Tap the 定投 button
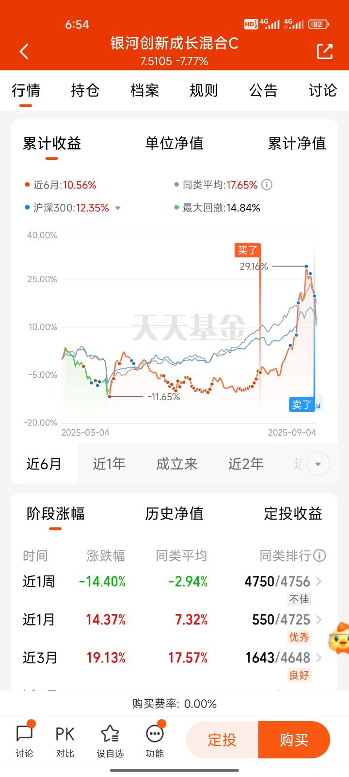 click(222, 740)
